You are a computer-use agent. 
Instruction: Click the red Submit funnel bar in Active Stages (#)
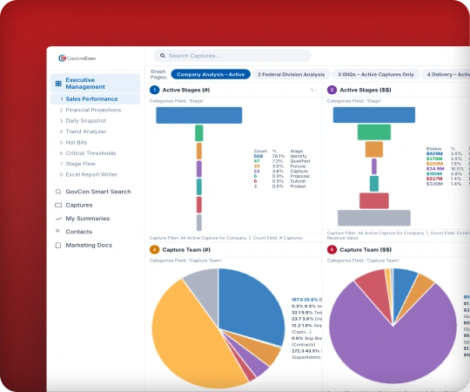pos(199,205)
